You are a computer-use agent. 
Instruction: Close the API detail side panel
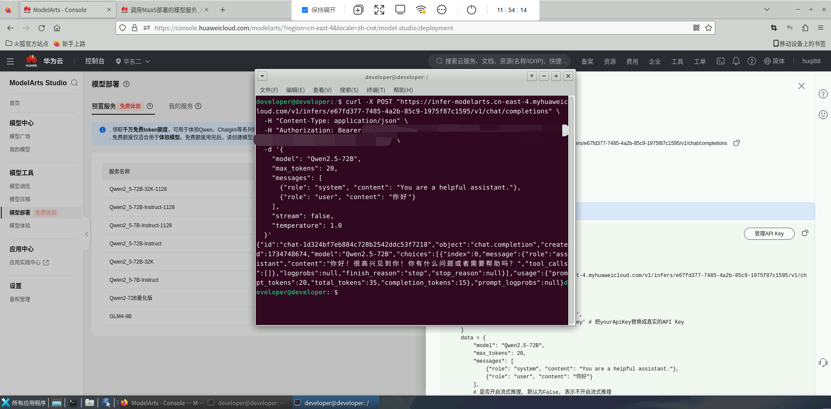(x=802, y=86)
